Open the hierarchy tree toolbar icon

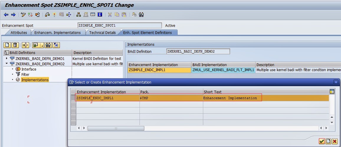tap(79, 14)
